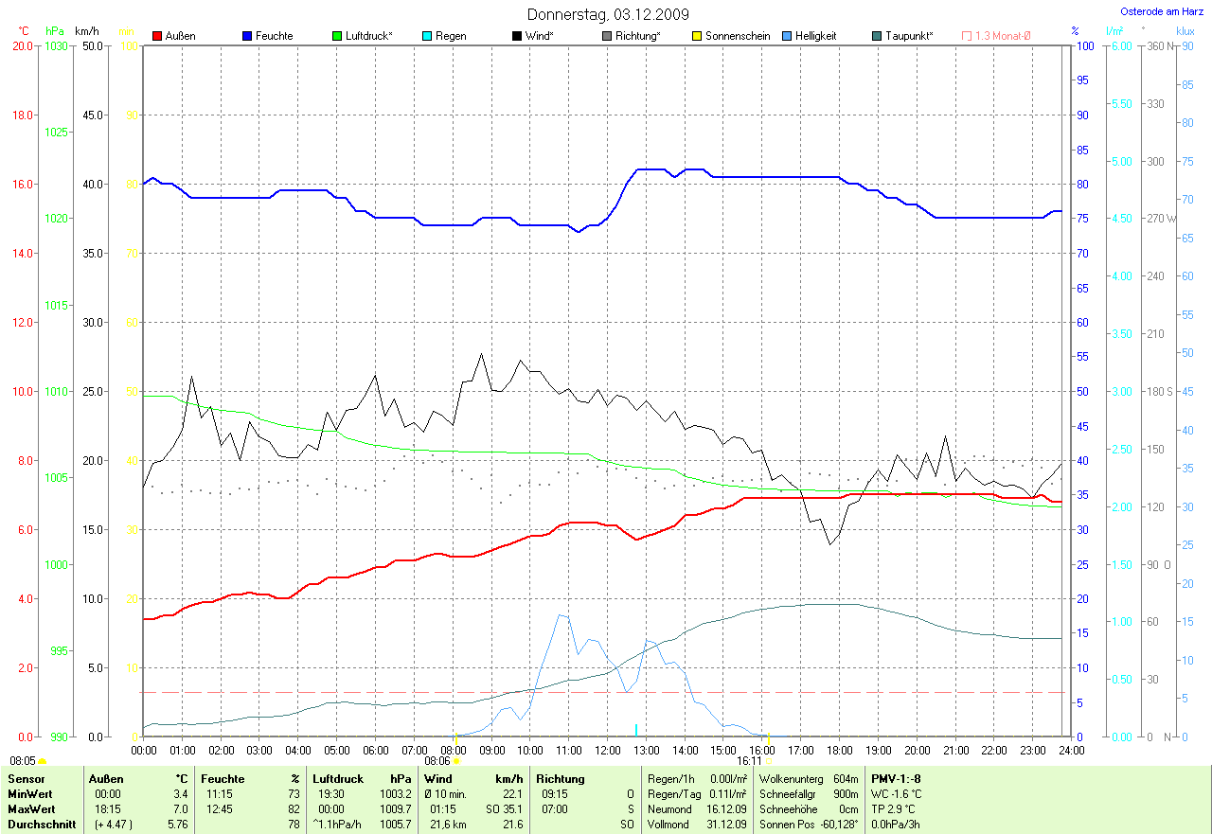Click the 16:11 sunset time marker
This screenshot has height=834, width=1212.
pyautogui.click(x=749, y=760)
